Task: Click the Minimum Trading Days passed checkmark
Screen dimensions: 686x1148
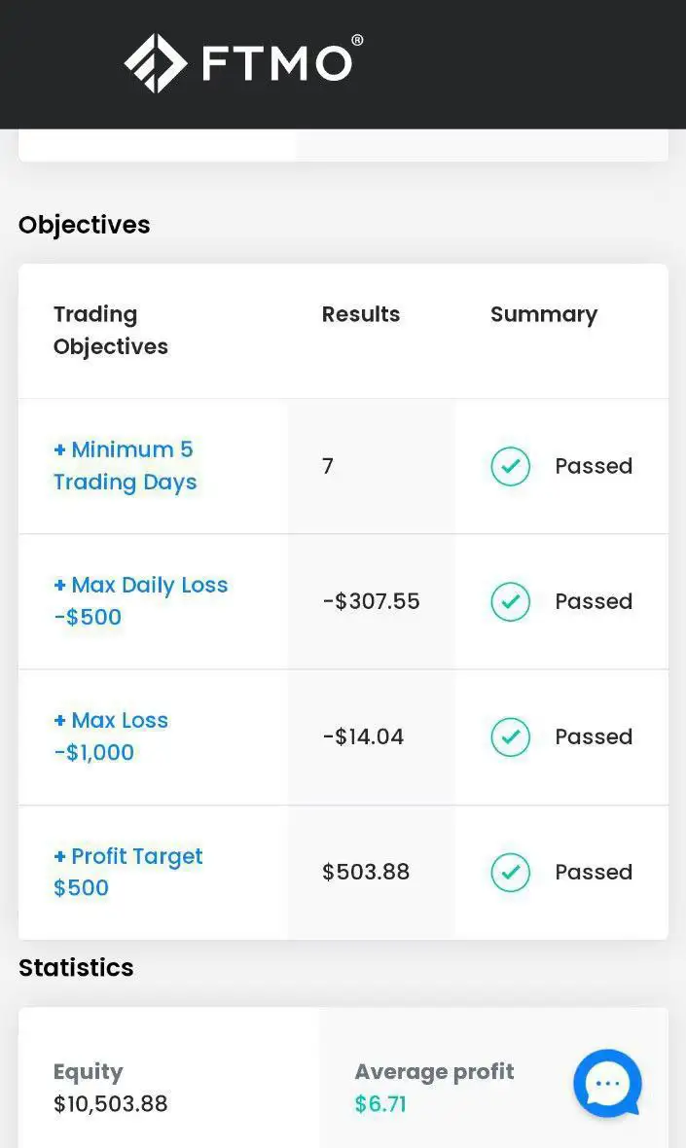Action: [511, 466]
